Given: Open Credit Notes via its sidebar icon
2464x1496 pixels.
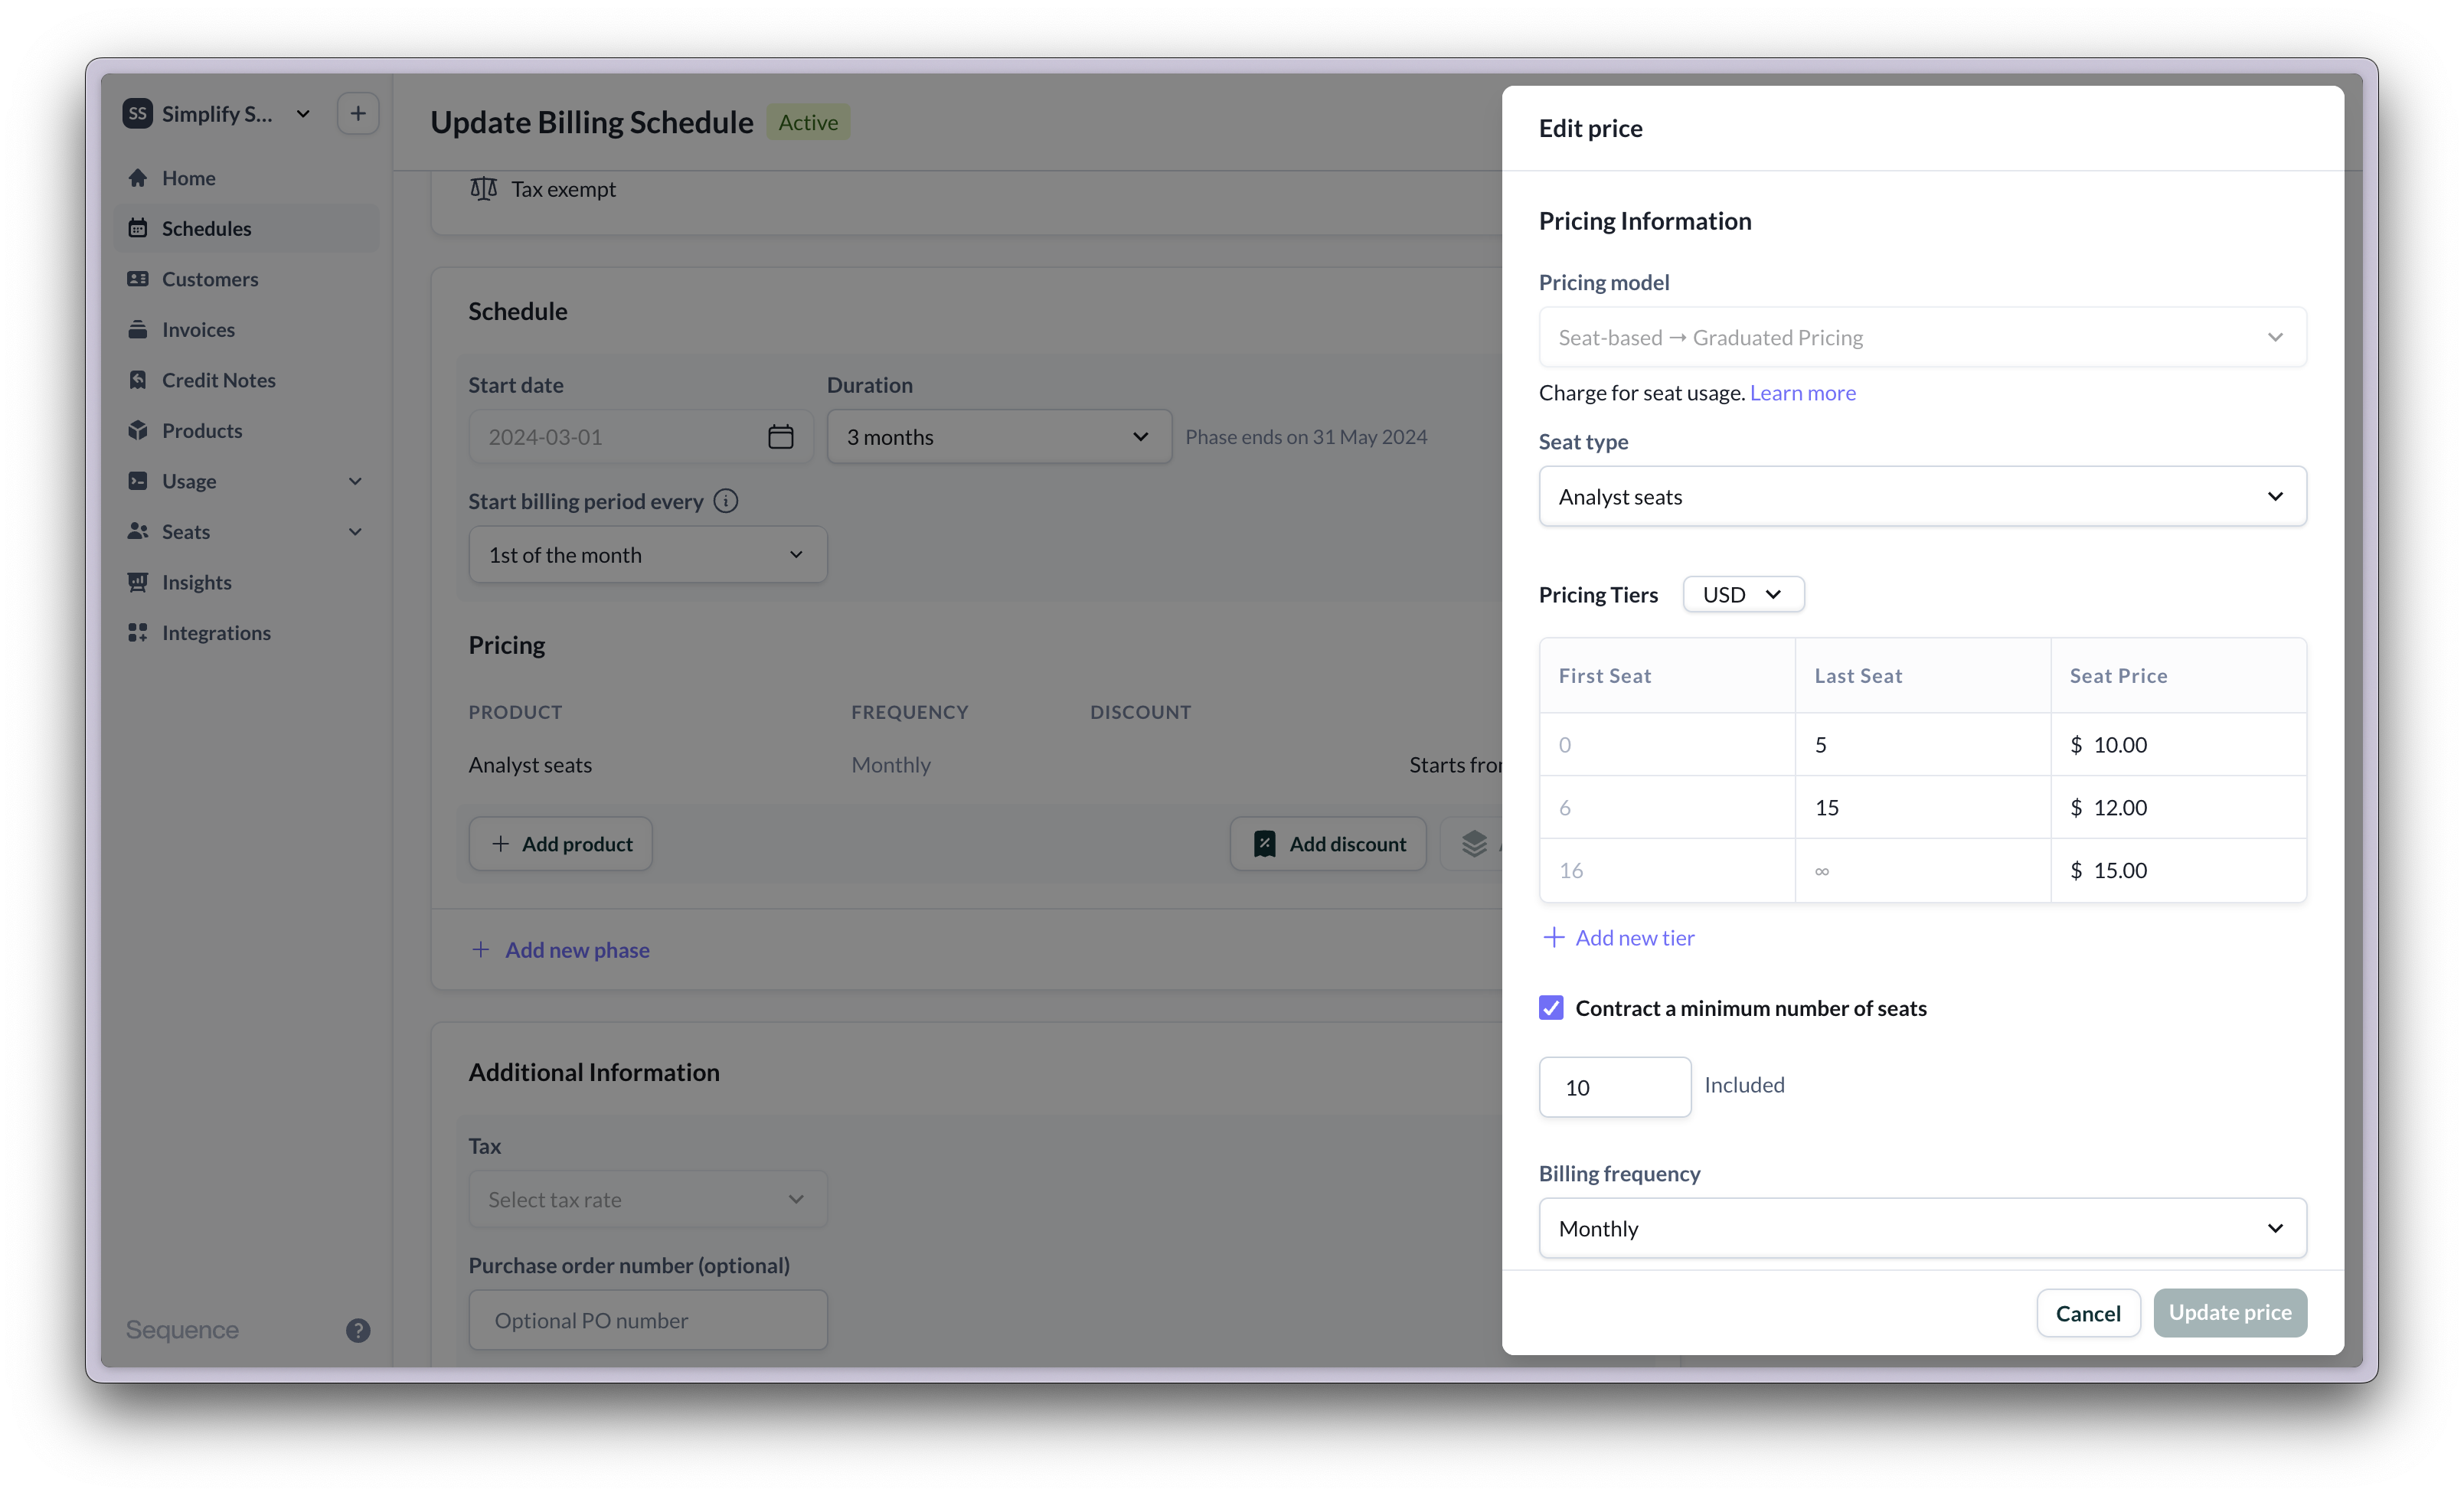Looking at the screenshot, I should (x=139, y=379).
